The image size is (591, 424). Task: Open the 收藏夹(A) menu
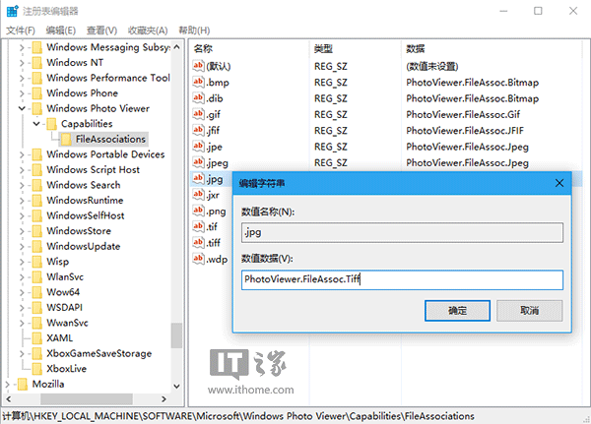click(x=148, y=30)
